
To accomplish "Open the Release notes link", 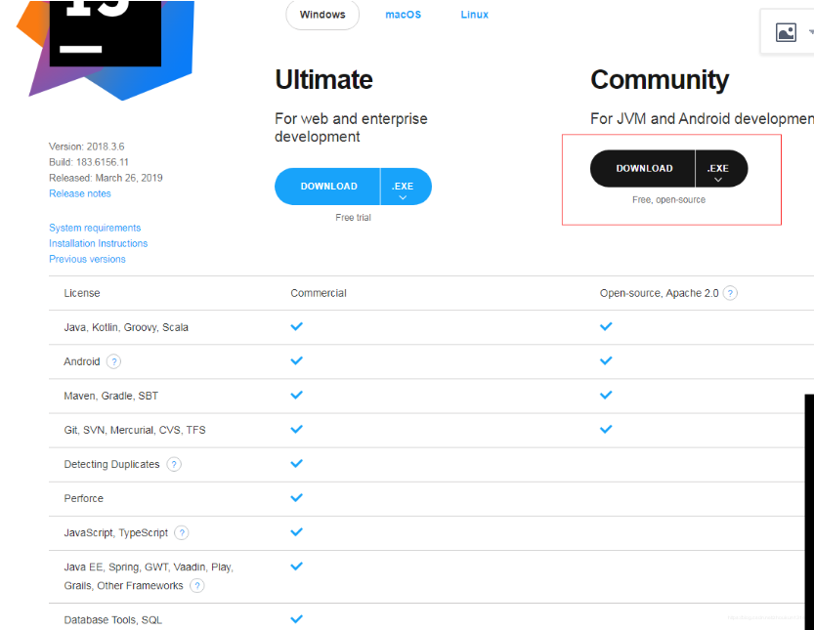I will tap(80, 193).
